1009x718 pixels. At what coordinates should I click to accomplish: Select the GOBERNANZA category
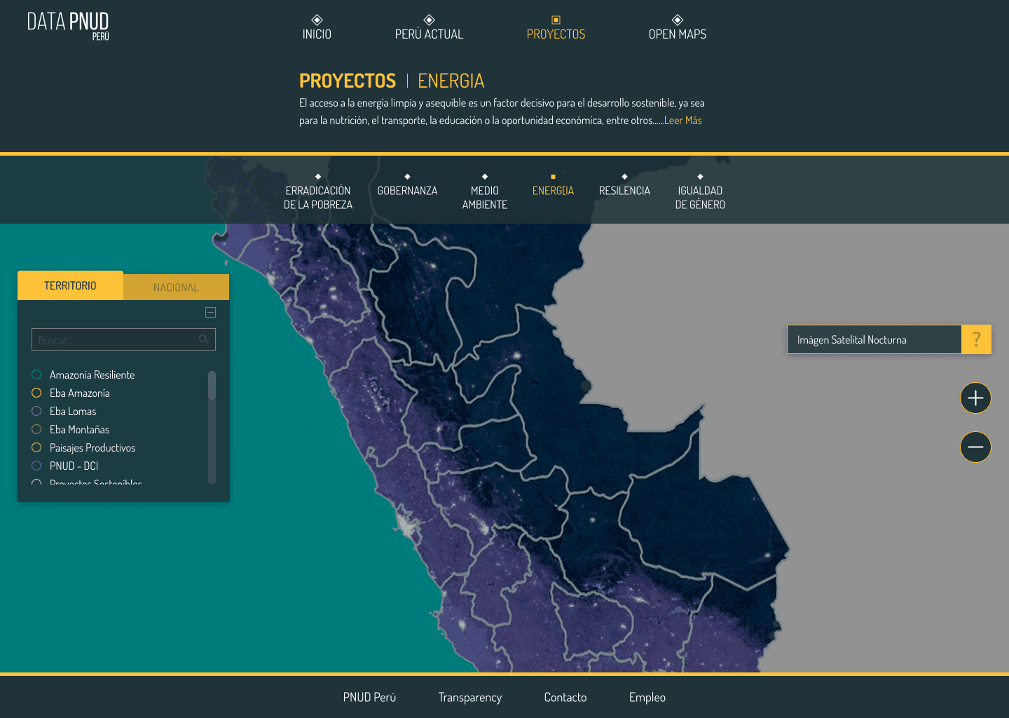point(407,191)
